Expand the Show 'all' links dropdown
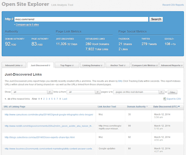This screenshot has height=155, width=186. click(x=32, y=92)
